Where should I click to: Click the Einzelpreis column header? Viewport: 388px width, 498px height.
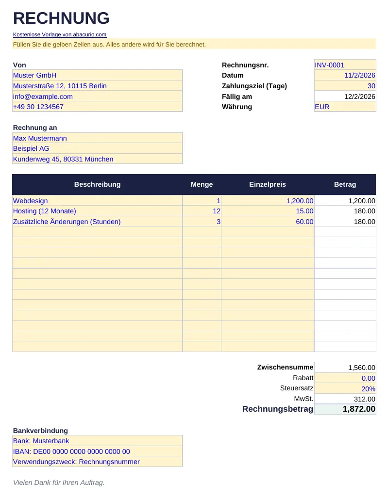pyautogui.click(x=268, y=184)
